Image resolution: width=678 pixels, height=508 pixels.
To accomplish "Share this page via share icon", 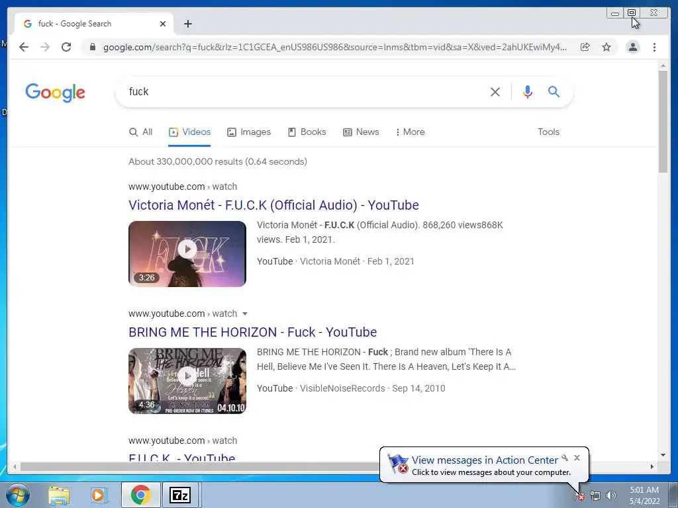I will click(x=585, y=47).
